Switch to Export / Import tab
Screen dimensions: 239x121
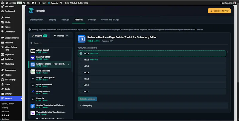coord(36,20)
